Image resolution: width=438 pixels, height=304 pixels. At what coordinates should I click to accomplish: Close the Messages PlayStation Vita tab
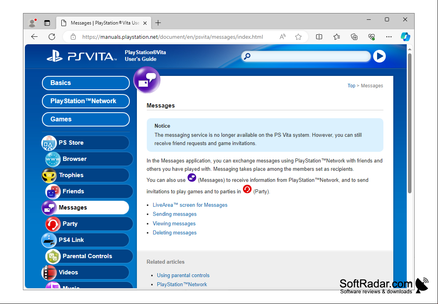point(145,23)
